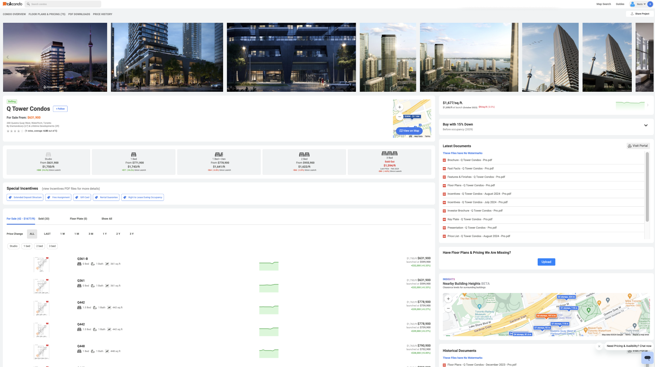Click the Share Project upload icon button
Viewport: 655px width, 367px height.
tap(632, 14)
